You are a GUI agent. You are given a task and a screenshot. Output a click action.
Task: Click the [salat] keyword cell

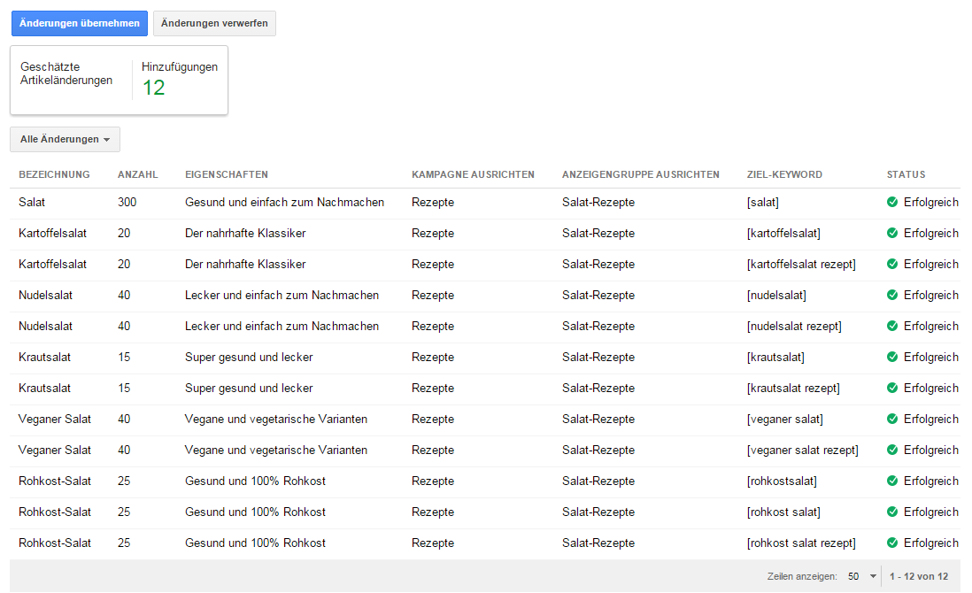[x=763, y=203]
